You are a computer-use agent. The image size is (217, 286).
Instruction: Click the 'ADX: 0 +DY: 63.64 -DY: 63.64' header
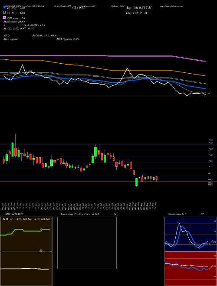click(x=26, y=219)
